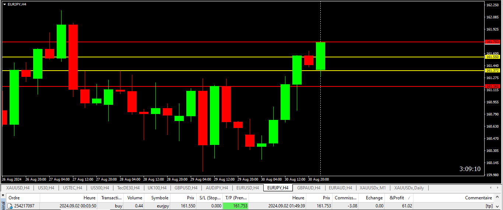Sort by the Symbole column header

tap(157, 198)
